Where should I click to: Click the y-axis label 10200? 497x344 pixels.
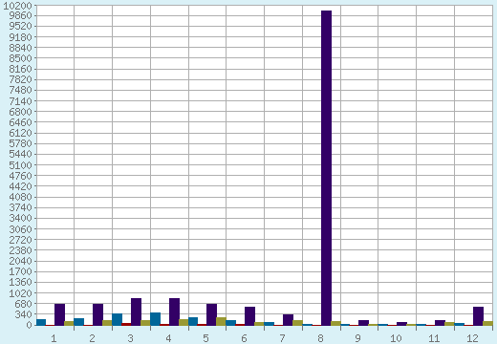coord(17,6)
